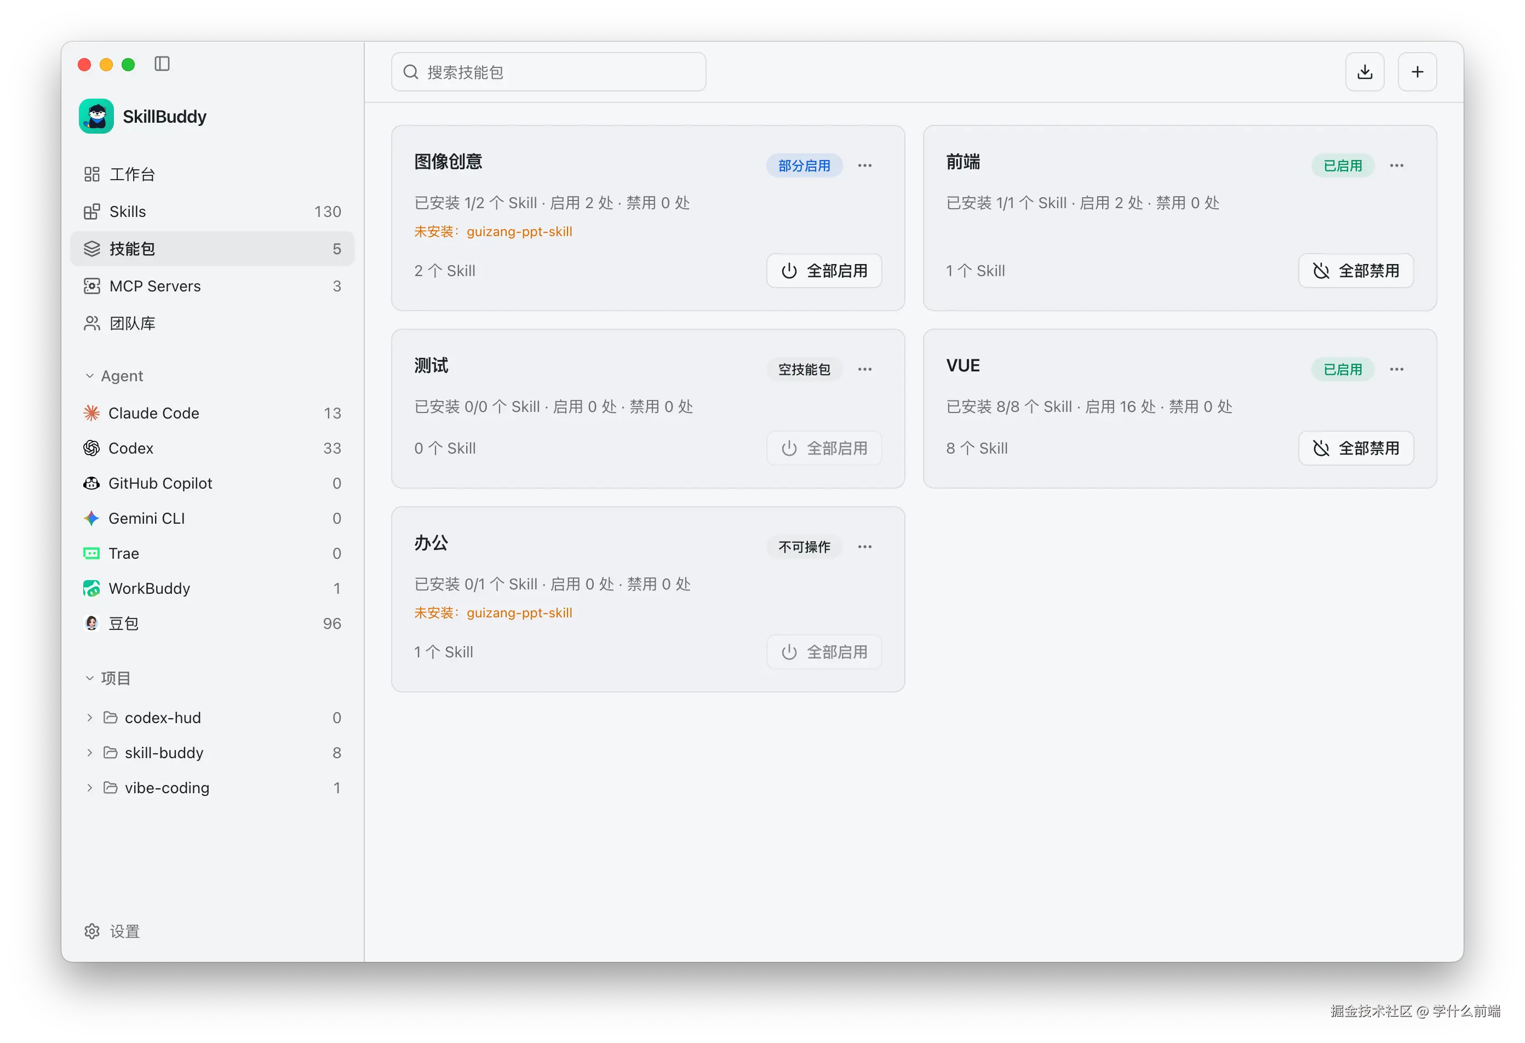The height and width of the screenshot is (1043, 1525).
Task: Disable all skills in 前端 pack
Action: point(1356,271)
